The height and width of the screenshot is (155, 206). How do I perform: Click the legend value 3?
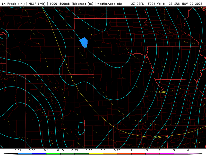pos(174,150)
